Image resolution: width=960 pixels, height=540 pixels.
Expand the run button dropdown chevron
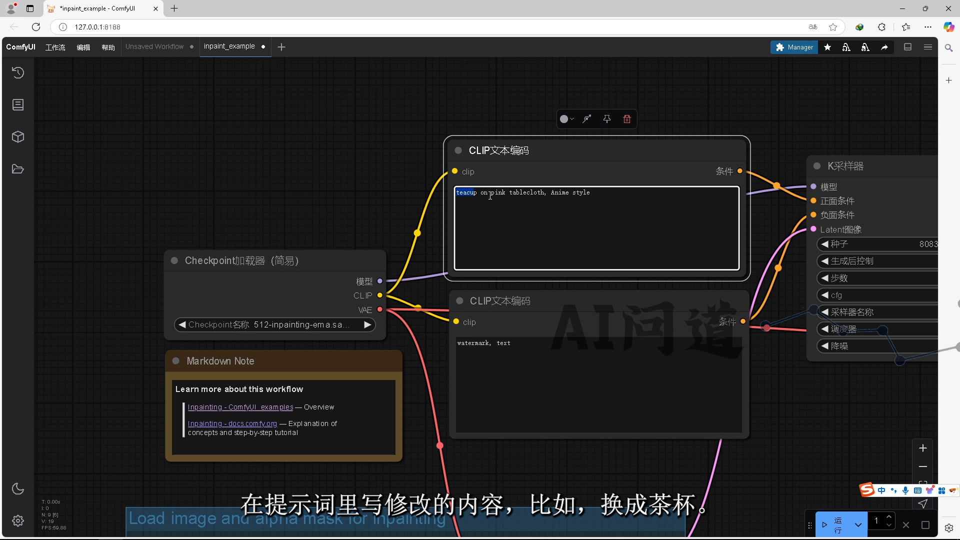pyautogui.click(x=858, y=525)
